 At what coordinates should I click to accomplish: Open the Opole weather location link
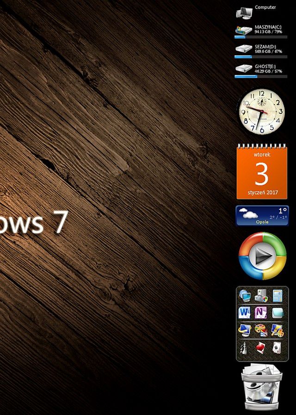[262, 222]
